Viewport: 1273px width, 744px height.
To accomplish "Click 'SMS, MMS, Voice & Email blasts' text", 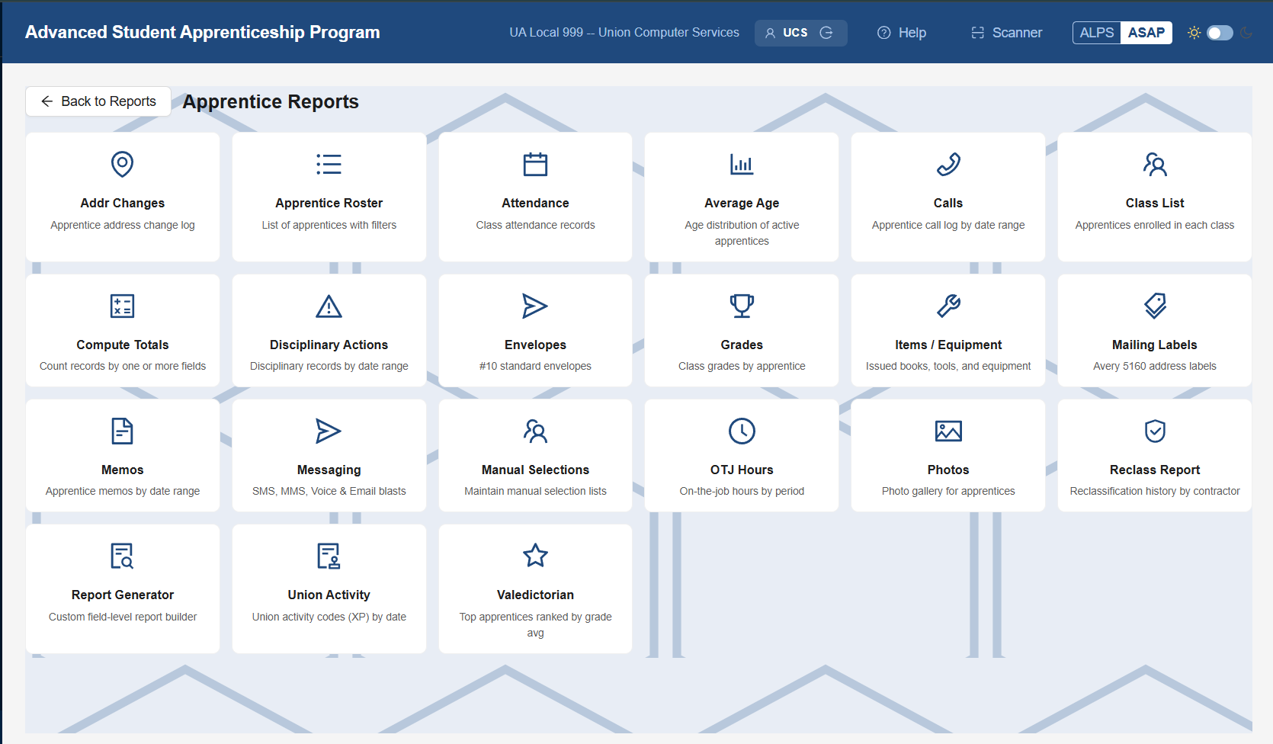I will pos(329,491).
